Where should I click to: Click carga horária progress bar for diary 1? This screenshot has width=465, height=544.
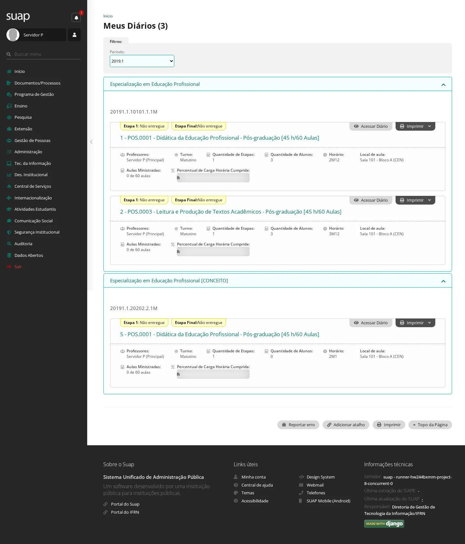click(x=213, y=178)
